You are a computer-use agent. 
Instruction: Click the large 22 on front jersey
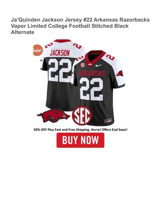click(91, 89)
